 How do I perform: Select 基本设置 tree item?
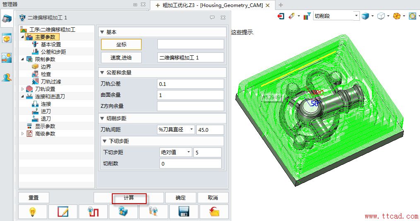(51, 44)
